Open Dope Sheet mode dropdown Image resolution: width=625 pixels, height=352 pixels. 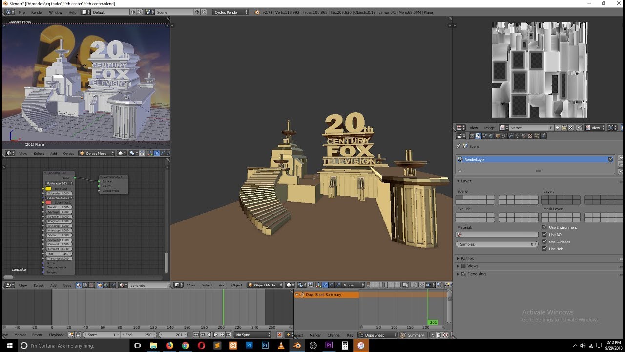pos(378,335)
